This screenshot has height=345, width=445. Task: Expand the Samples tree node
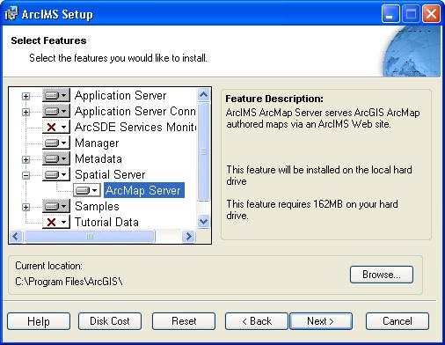26,207
